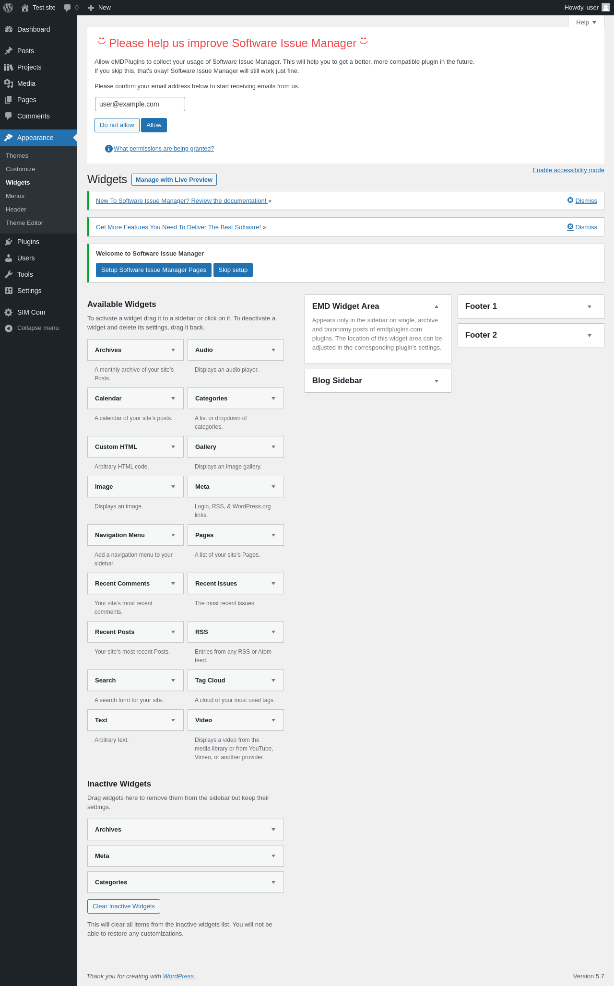Click the Projects books icon
The width and height of the screenshot is (614, 986).
coord(9,67)
